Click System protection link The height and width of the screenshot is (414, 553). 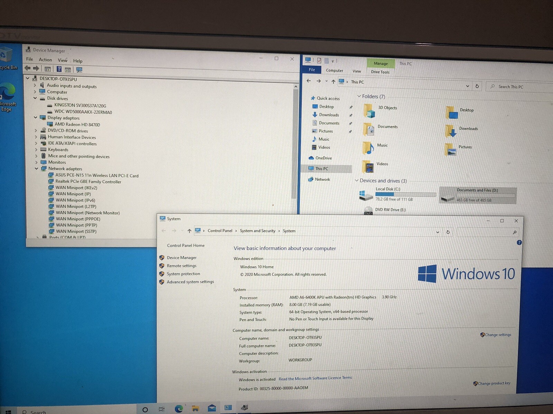coord(183,274)
